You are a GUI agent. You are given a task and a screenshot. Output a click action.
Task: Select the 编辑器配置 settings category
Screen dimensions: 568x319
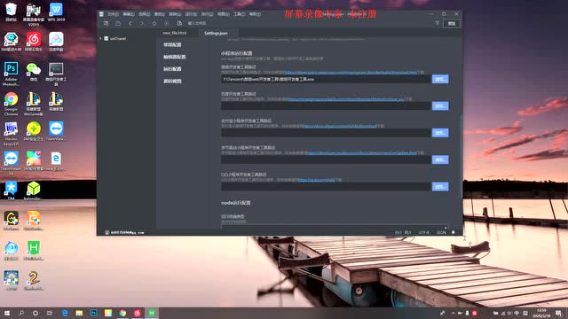click(x=174, y=57)
